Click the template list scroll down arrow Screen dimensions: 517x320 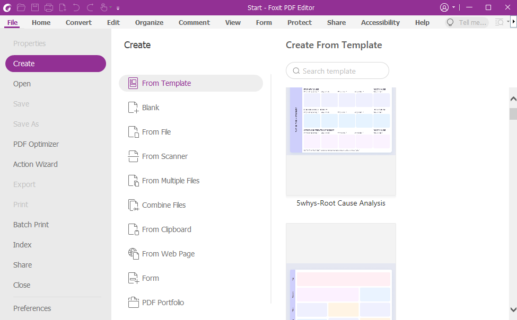[513, 309]
